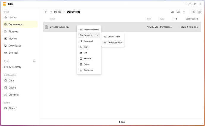
Task: Click the Documents breadcrumb
Action: click(74, 12)
